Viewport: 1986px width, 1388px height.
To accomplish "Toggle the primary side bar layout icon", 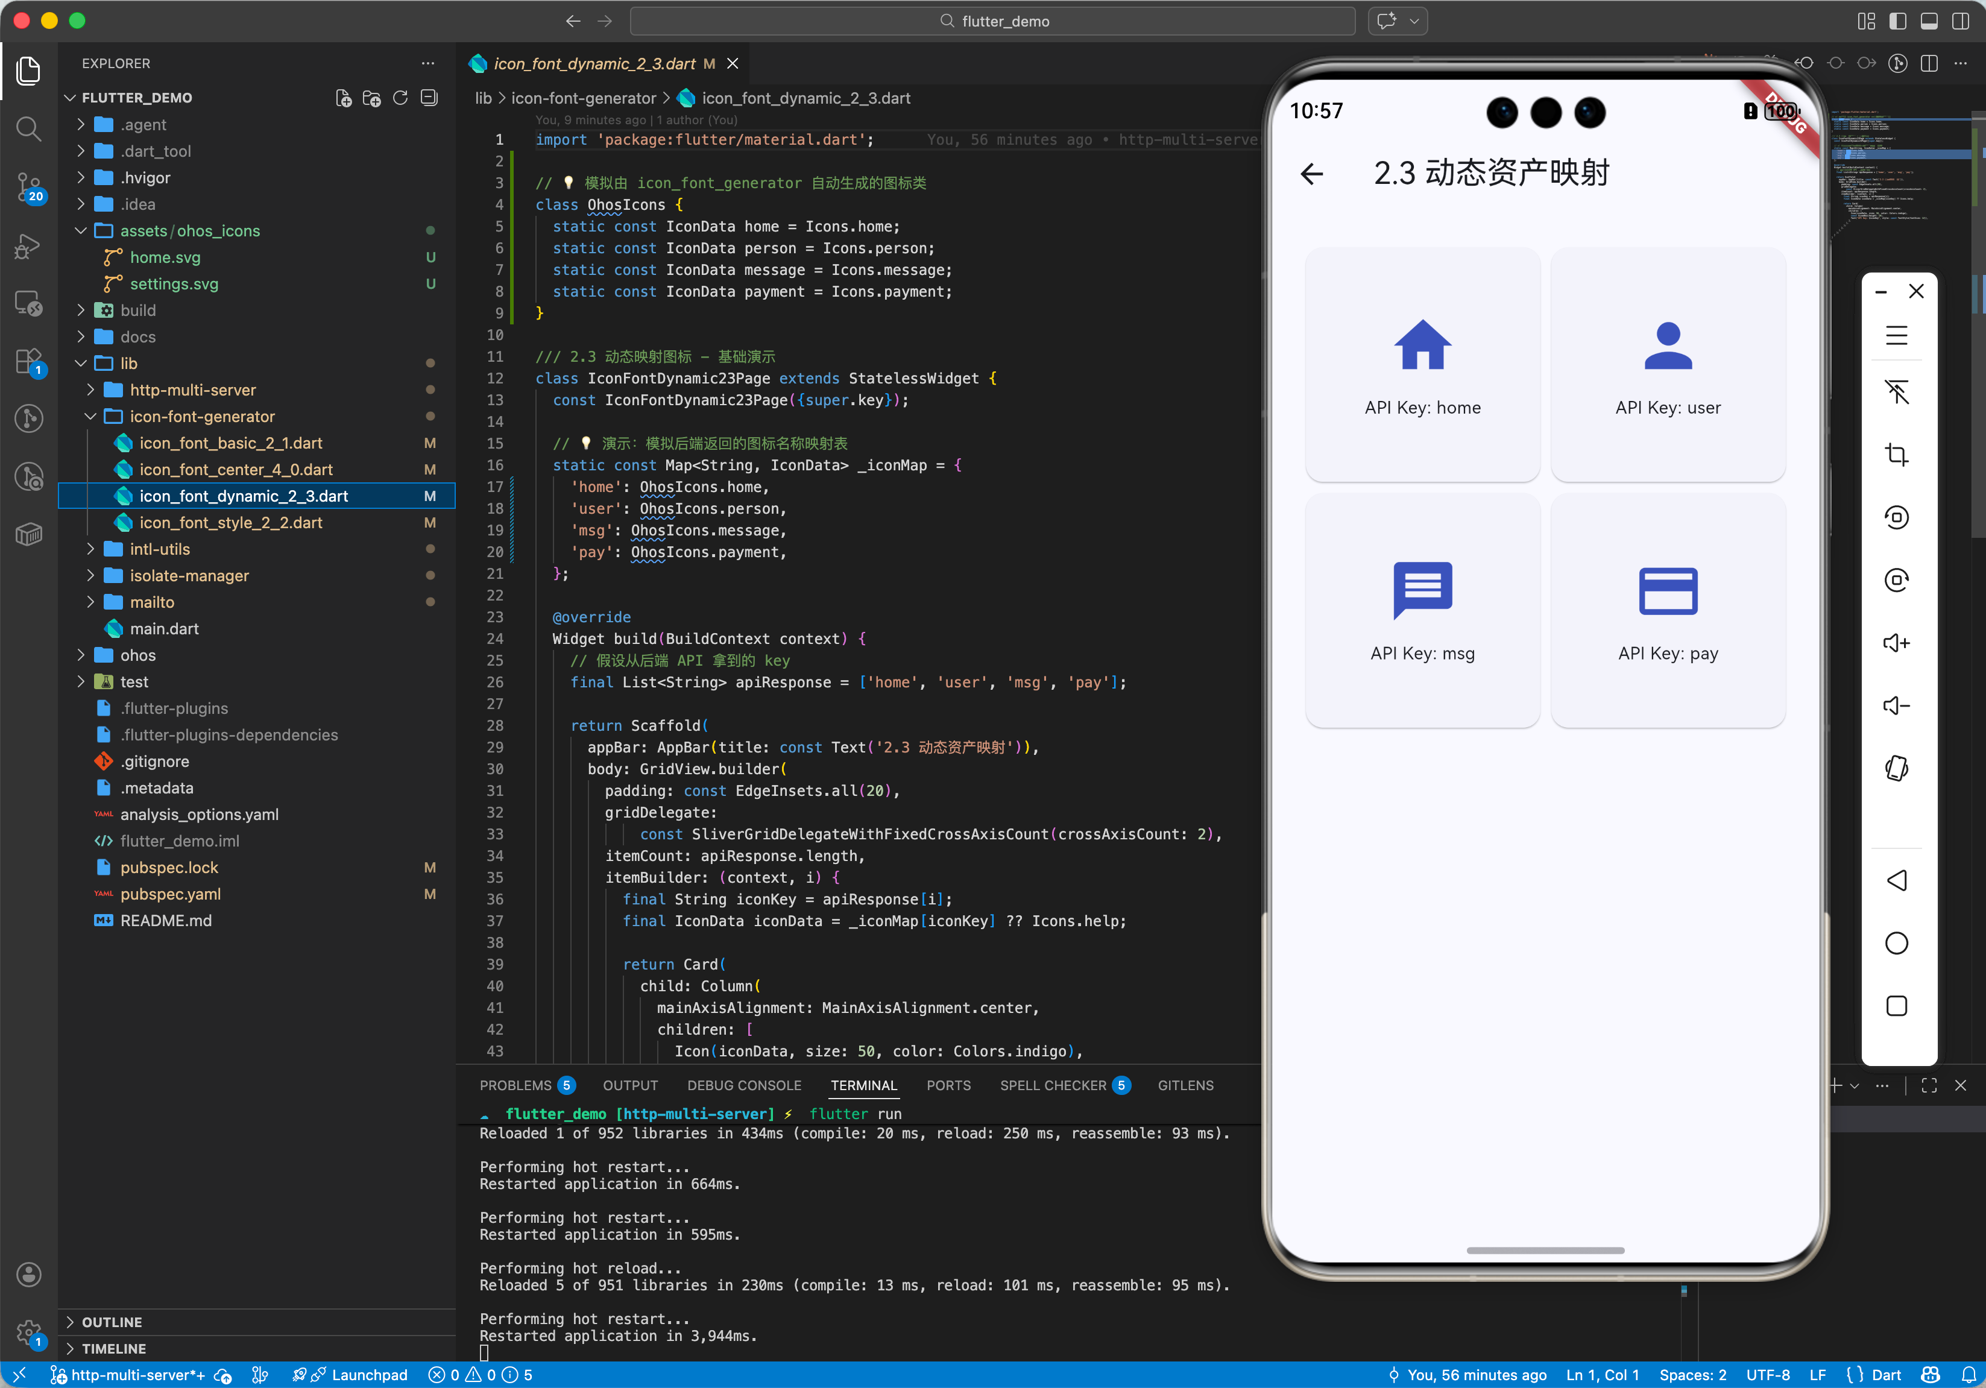I will 1898,21.
